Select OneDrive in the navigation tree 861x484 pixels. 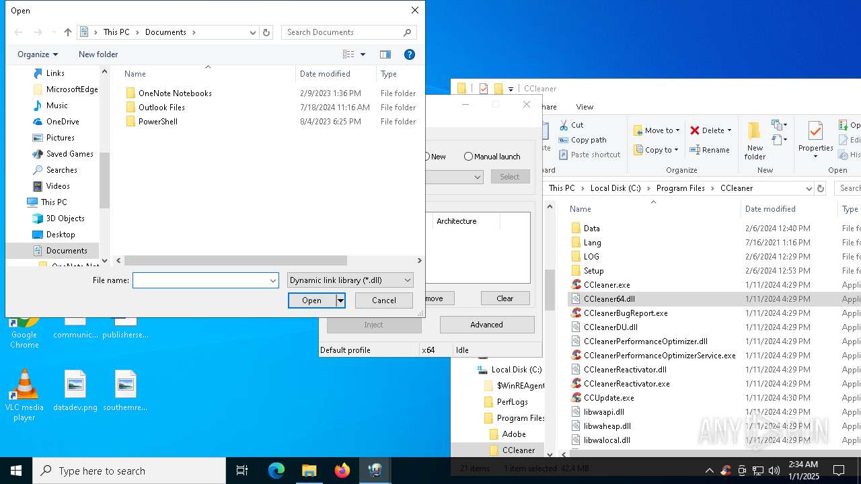tap(63, 122)
